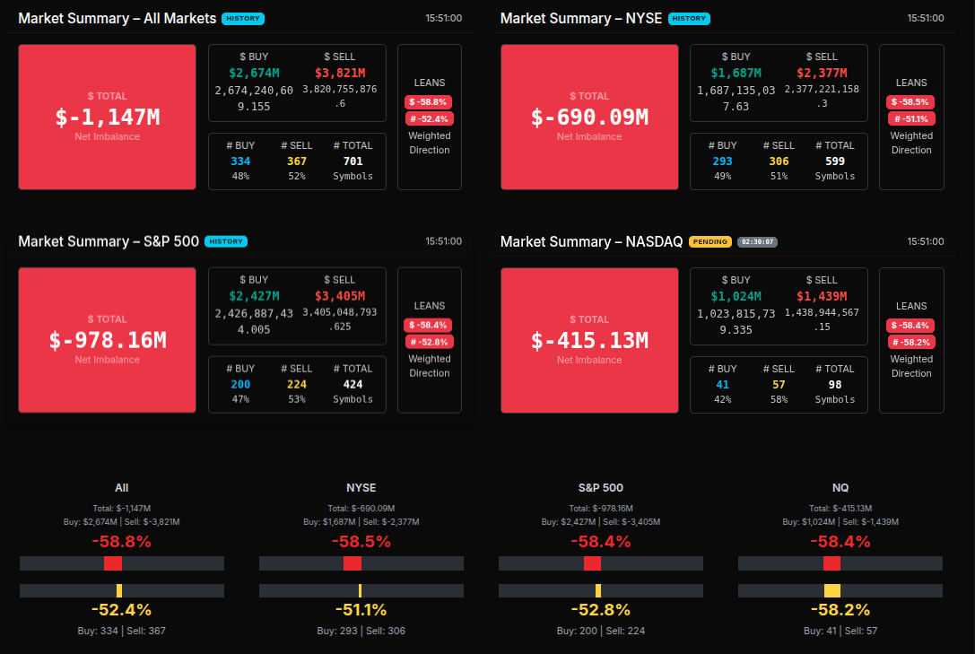Select the red marker on S&P 500 gauge bar
The height and width of the screenshot is (654, 975).
(x=592, y=563)
